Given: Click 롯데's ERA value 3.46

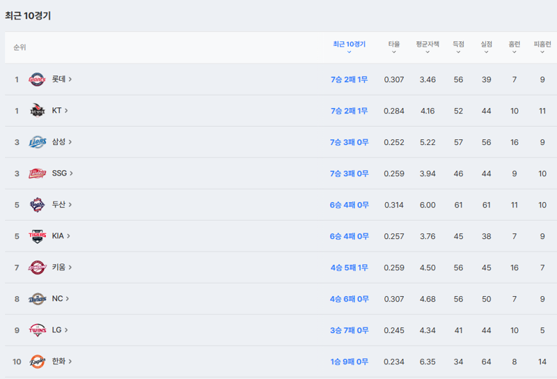Looking at the screenshot, I should pos(427,79).
